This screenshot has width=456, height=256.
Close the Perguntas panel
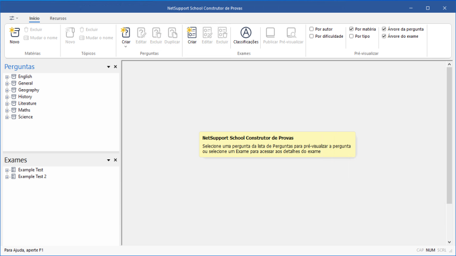point(115,67)
